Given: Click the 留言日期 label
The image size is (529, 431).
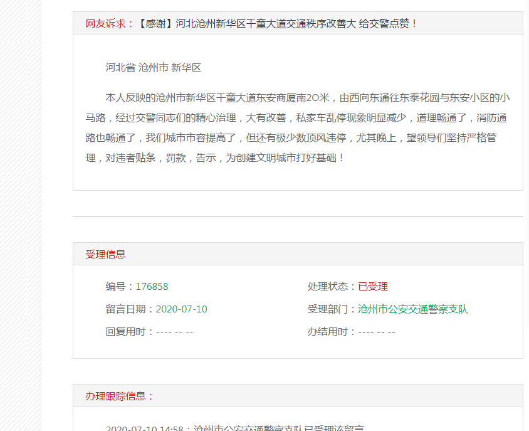Looking at the screenshot, I should tap(130, 309).
